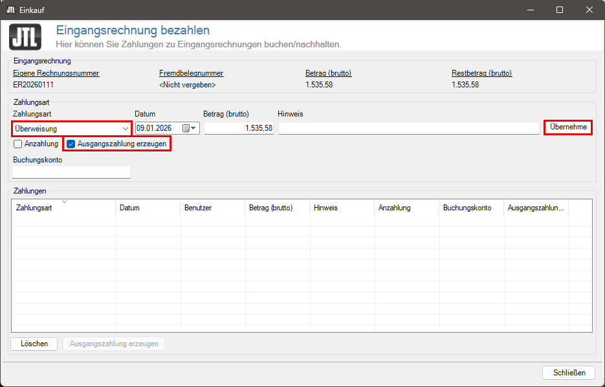The height and width of the screenshot is (387, 605).
Task: Click the JTL title bar app icon
Action: [10, 10]
